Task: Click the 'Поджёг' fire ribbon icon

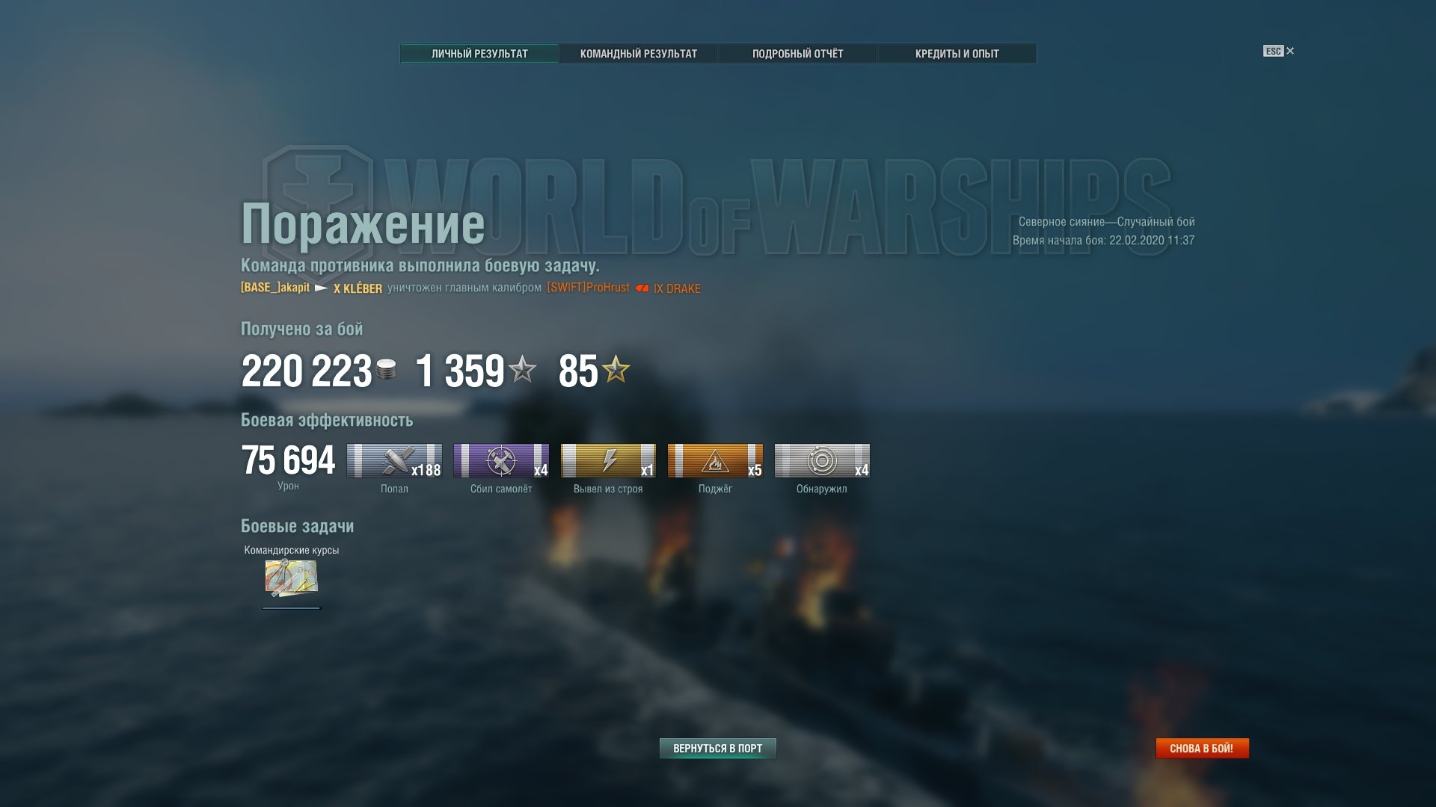Action: click(x=715, y=460)
